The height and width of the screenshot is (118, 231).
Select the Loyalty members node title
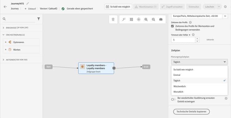tap(96, 67)
